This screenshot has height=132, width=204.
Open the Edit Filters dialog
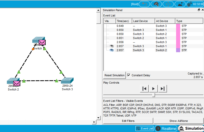coord(128,121)
